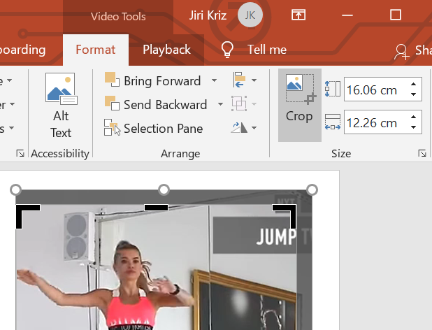The image size is (432, 330).
Task: Expand the Bring Forward dropdown arrow
Action: [214, 80]
